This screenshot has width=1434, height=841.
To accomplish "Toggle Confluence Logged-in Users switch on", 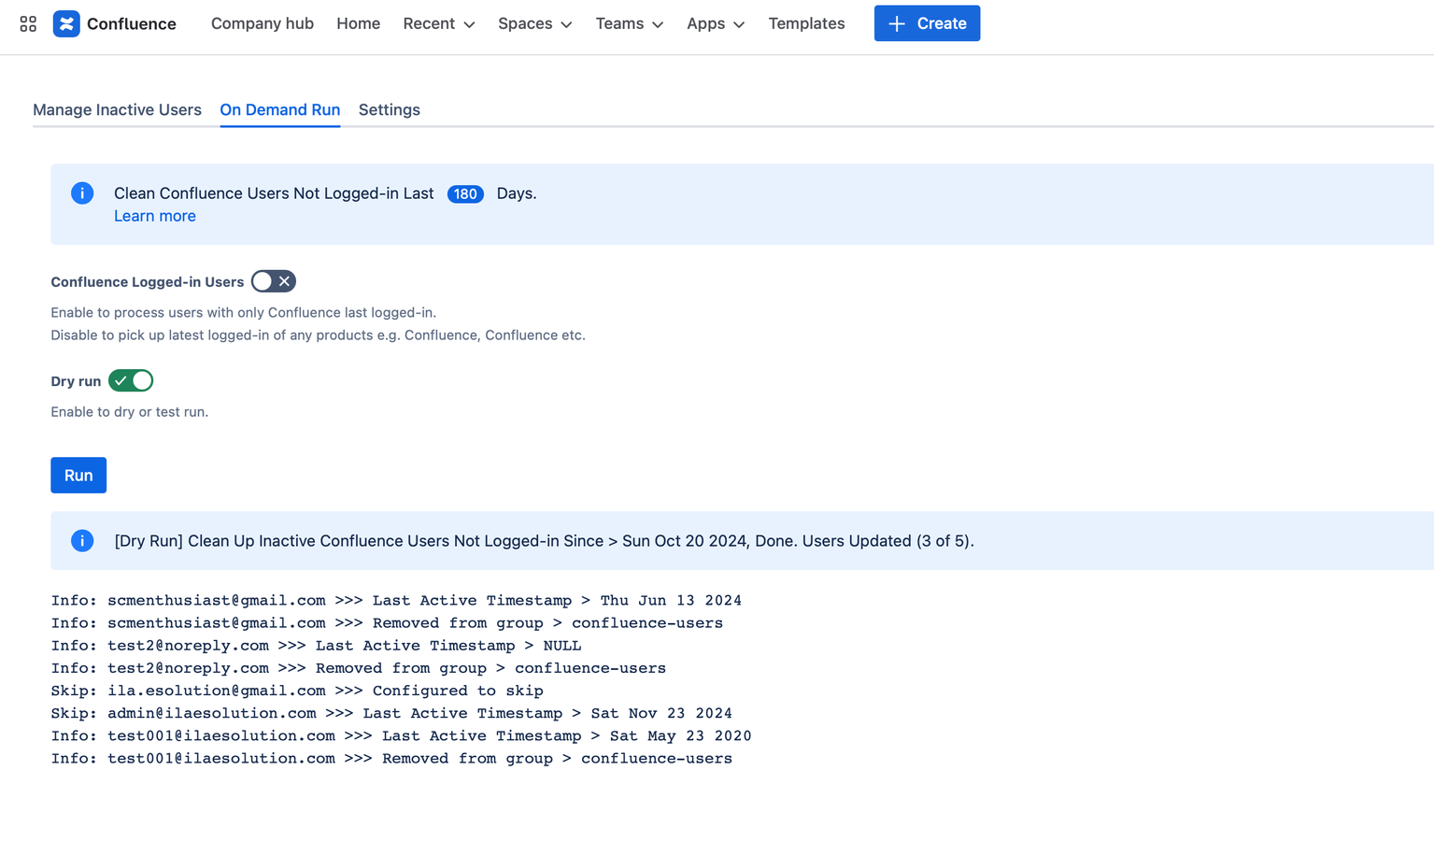I will point(274,281).
